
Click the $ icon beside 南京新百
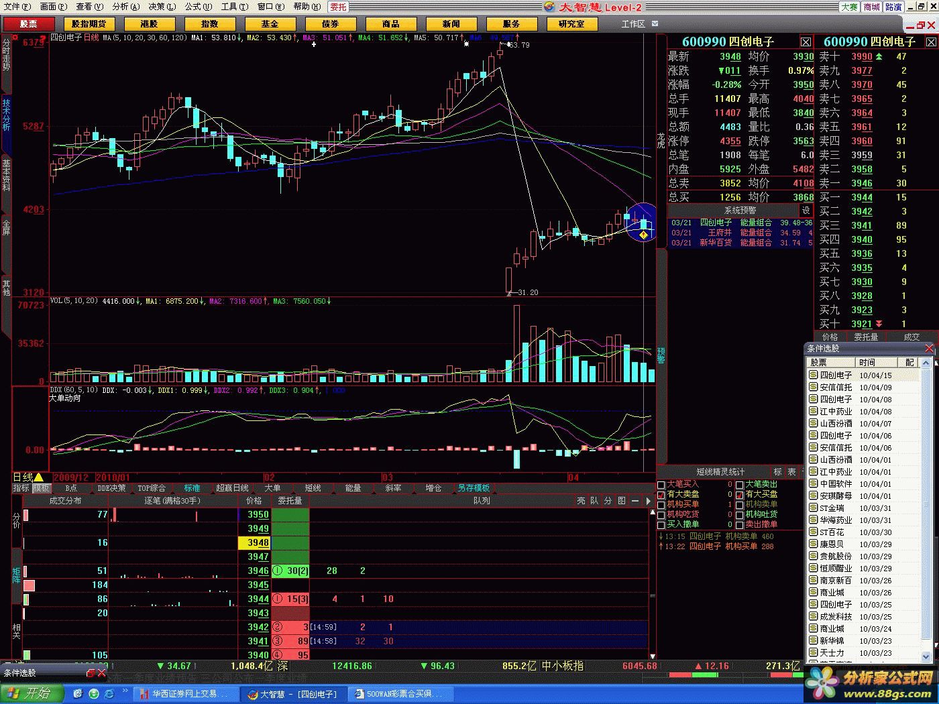pyautogui.click(x=813, y=581)
